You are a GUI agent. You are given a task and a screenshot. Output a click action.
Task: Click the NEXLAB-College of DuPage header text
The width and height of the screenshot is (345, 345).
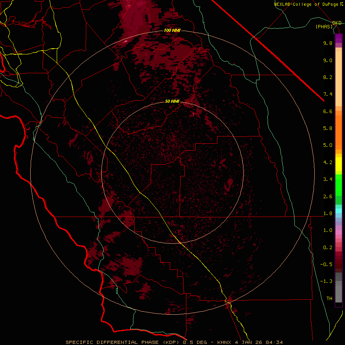point(307,4)
